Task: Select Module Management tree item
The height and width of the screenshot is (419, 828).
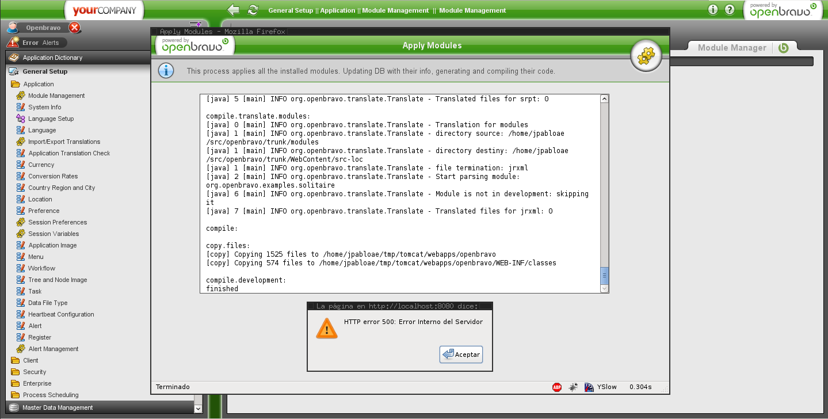Action: click(56, 96)
